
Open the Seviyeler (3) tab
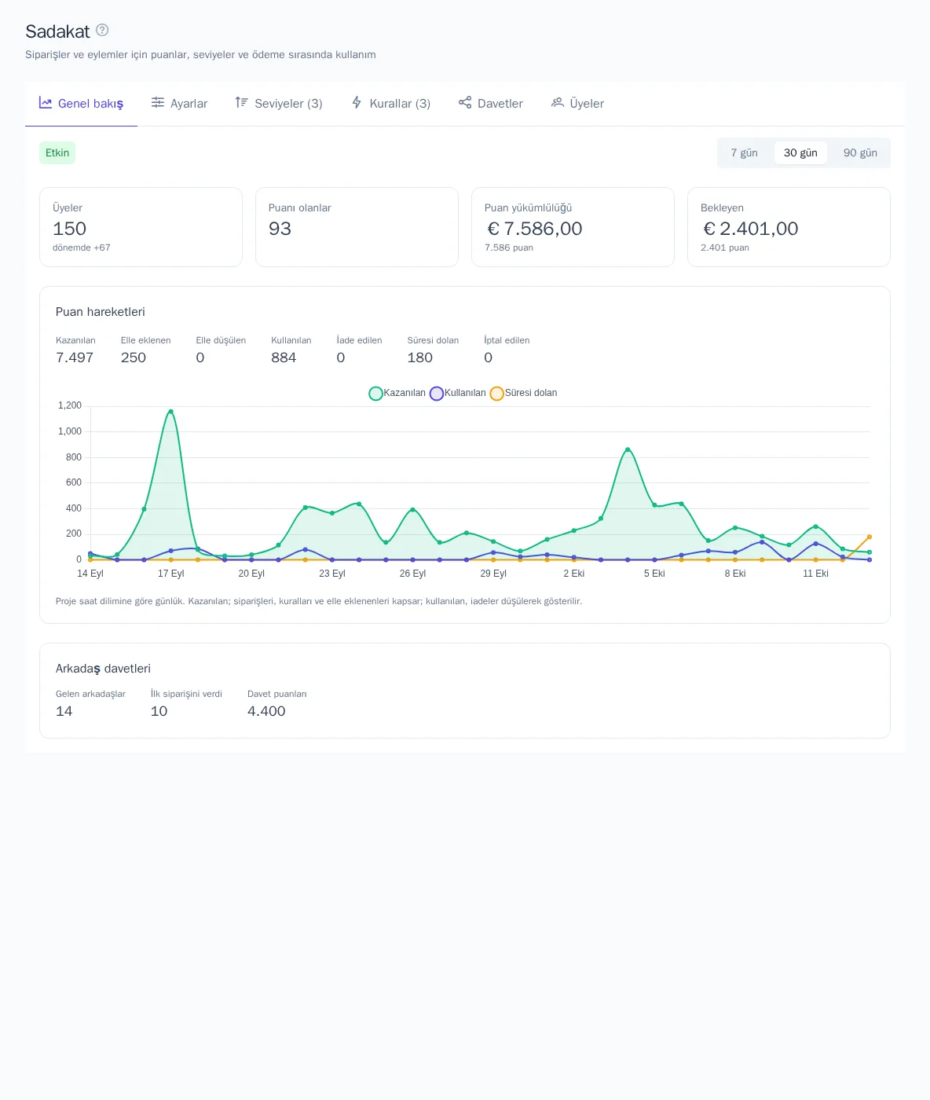(x=279, y=104)
